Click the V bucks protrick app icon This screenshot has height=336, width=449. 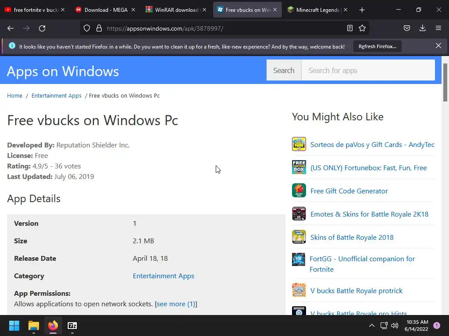[x=299, y=290]
